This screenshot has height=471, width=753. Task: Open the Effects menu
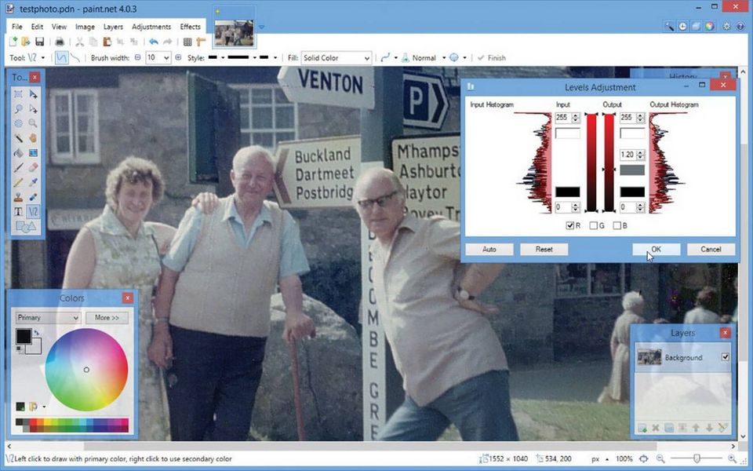tap(190, 27)
